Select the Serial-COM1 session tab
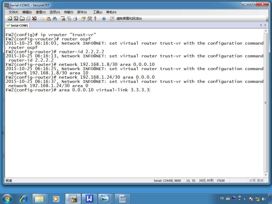Viewport: 272px width, 204px height. pyautogui.click(x=17, y=25)
